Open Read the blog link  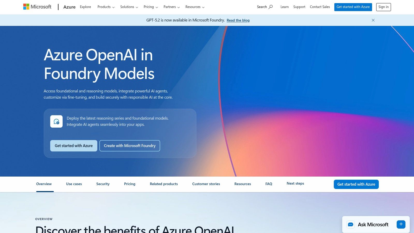pos(238,20)
